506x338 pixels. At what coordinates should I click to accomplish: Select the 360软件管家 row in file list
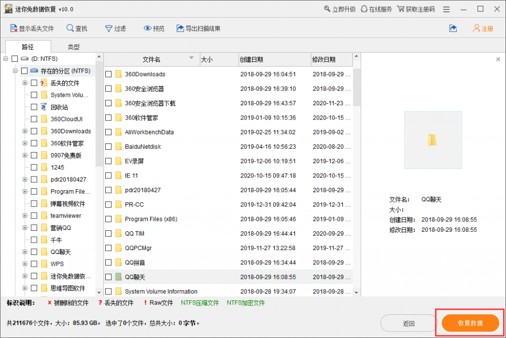228,118
